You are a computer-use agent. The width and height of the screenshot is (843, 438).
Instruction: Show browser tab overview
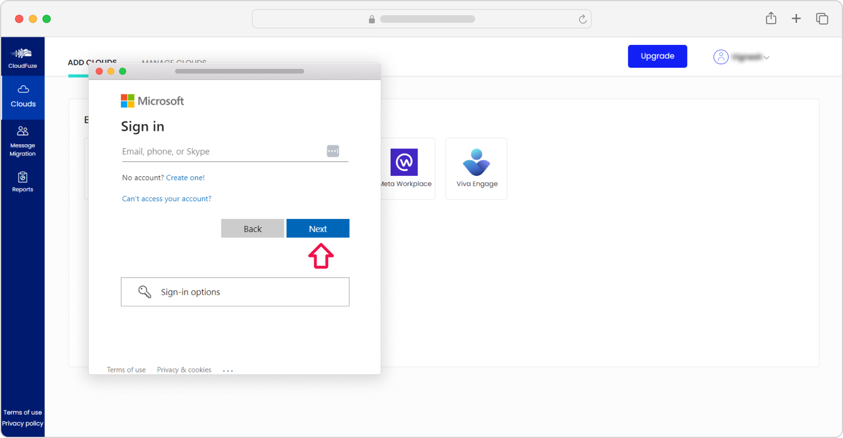(822, 19)
